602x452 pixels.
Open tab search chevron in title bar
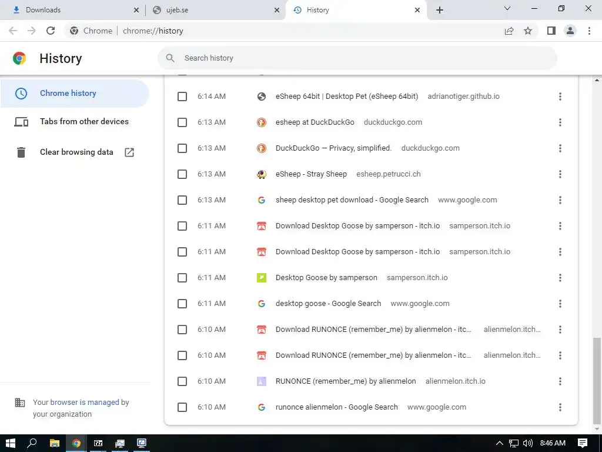point(507,8)
